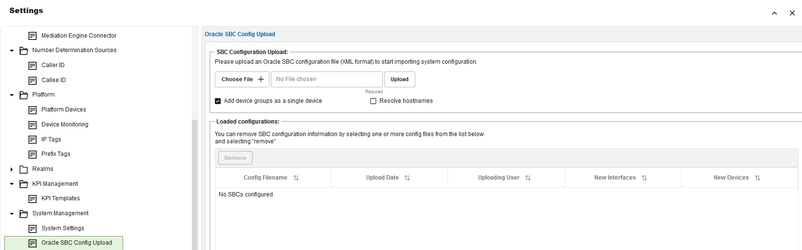Close the Settings panel

[x=792, y=13]
